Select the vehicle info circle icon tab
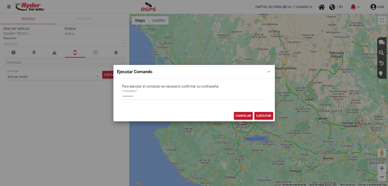Screen dimensions: 388x186 pos(13,52)
